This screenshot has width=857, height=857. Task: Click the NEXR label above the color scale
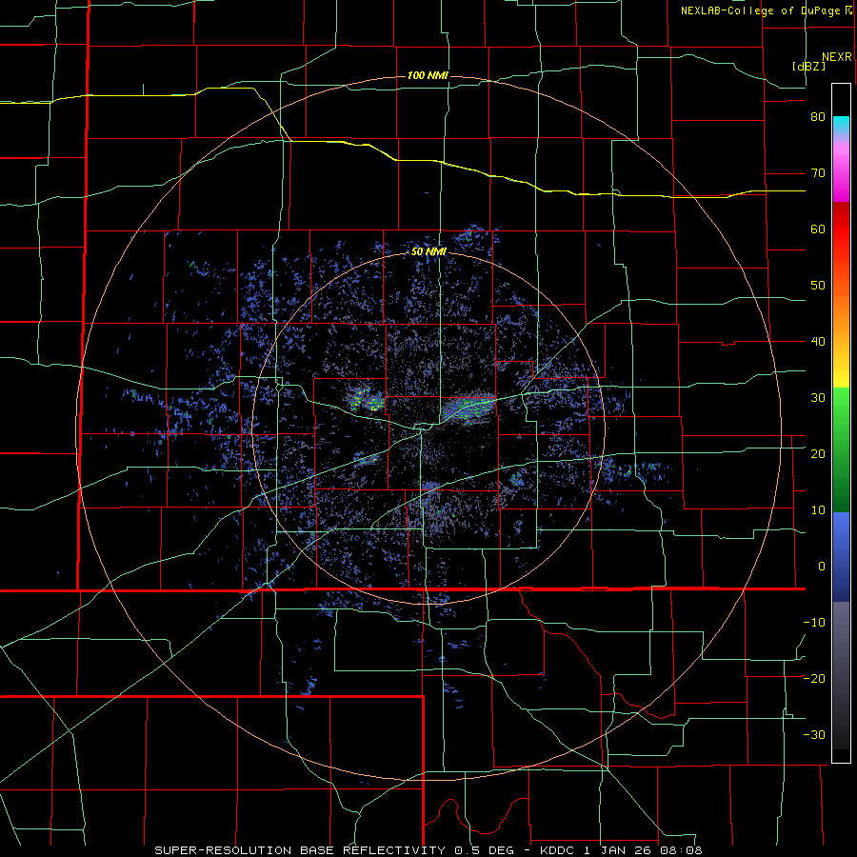point(836,57)
